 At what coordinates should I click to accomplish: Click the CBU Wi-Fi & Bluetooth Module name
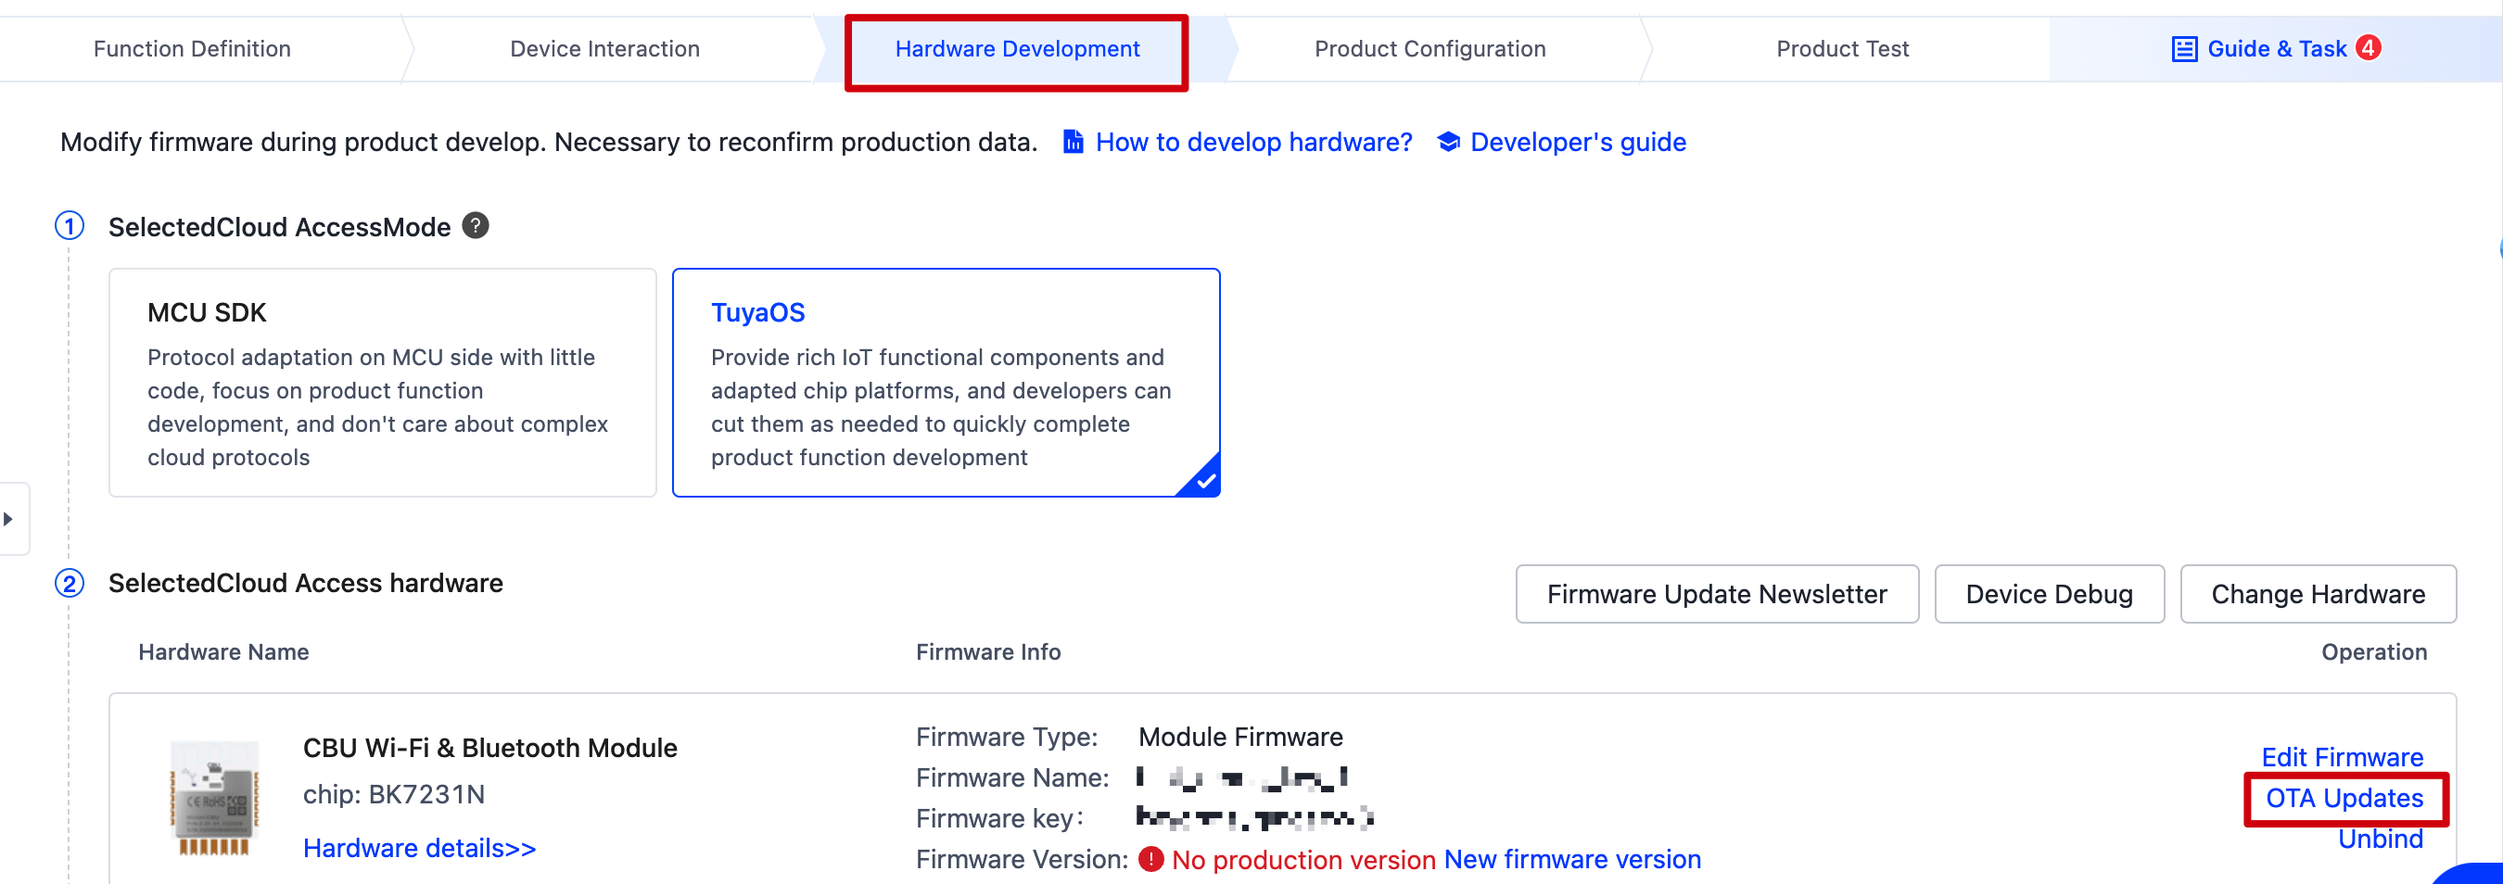[x=489, y=748]
